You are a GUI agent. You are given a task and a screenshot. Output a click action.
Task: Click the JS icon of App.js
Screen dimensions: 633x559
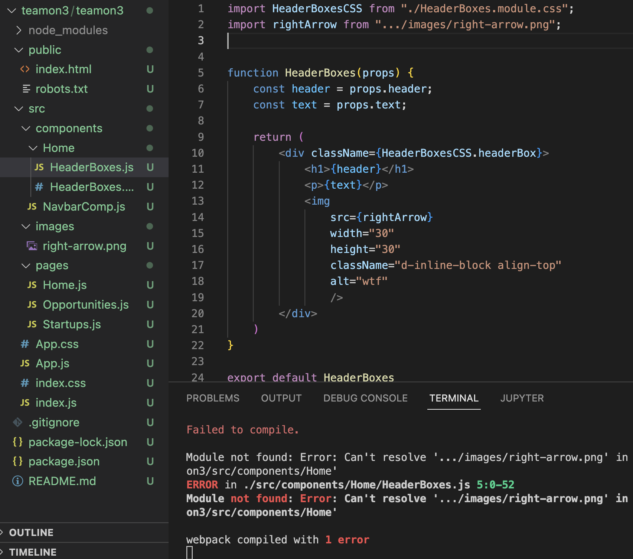25,363
